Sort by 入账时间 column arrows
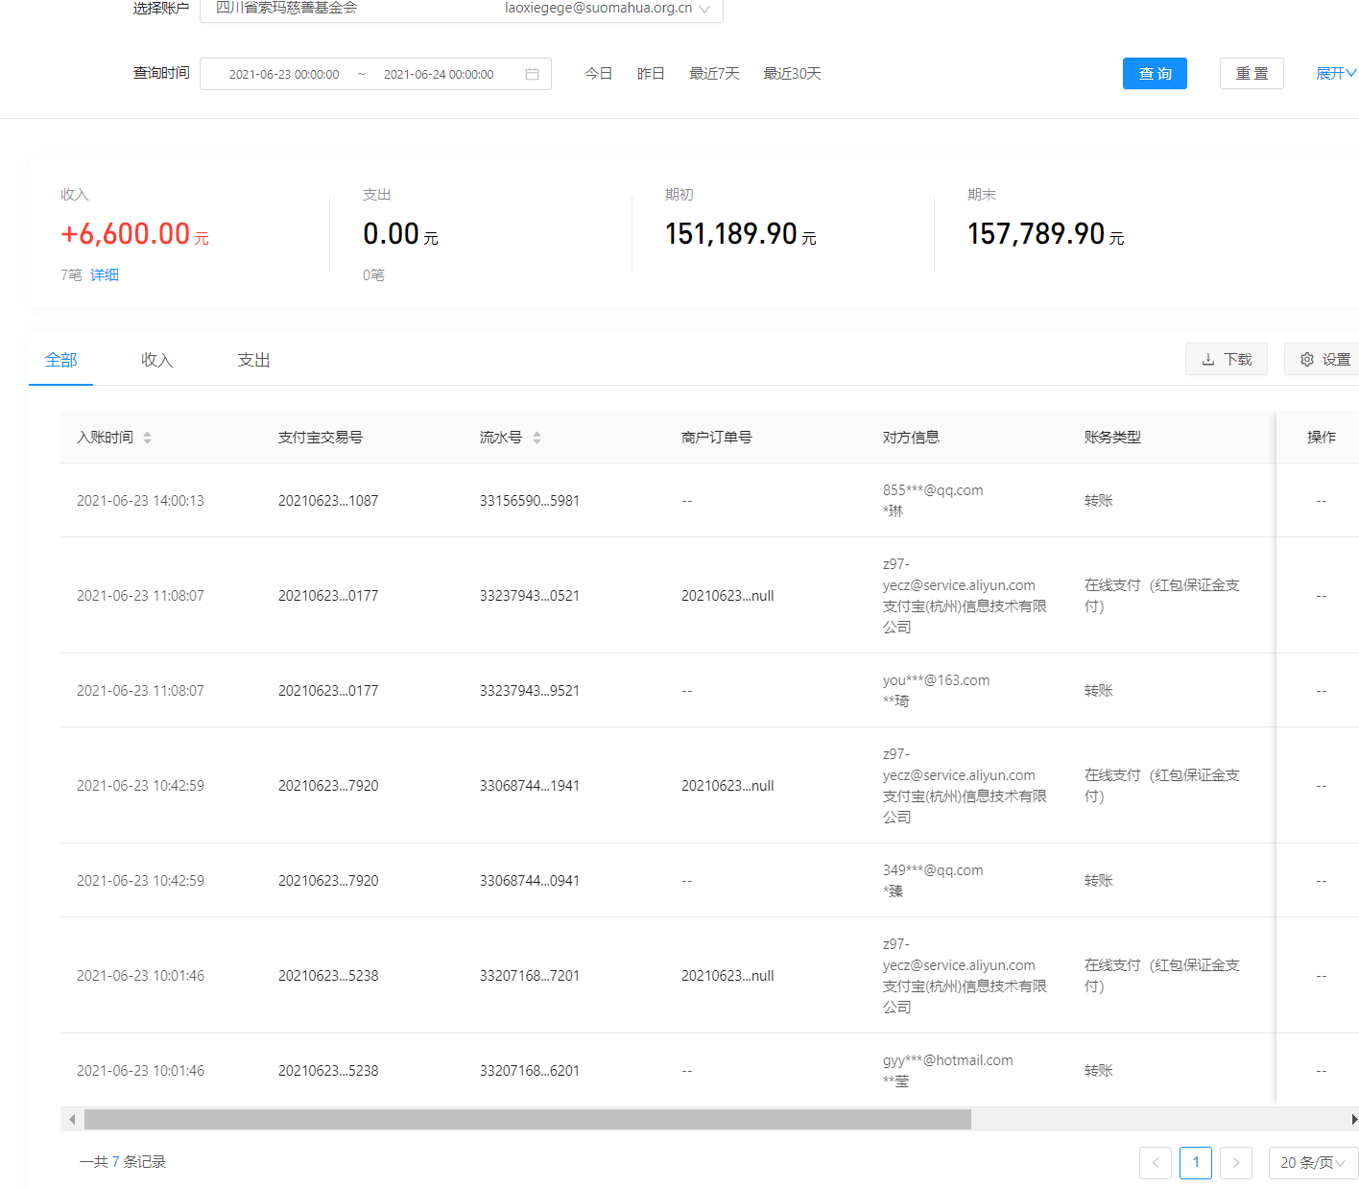The image size is (1359, 1188). [147, 438]
